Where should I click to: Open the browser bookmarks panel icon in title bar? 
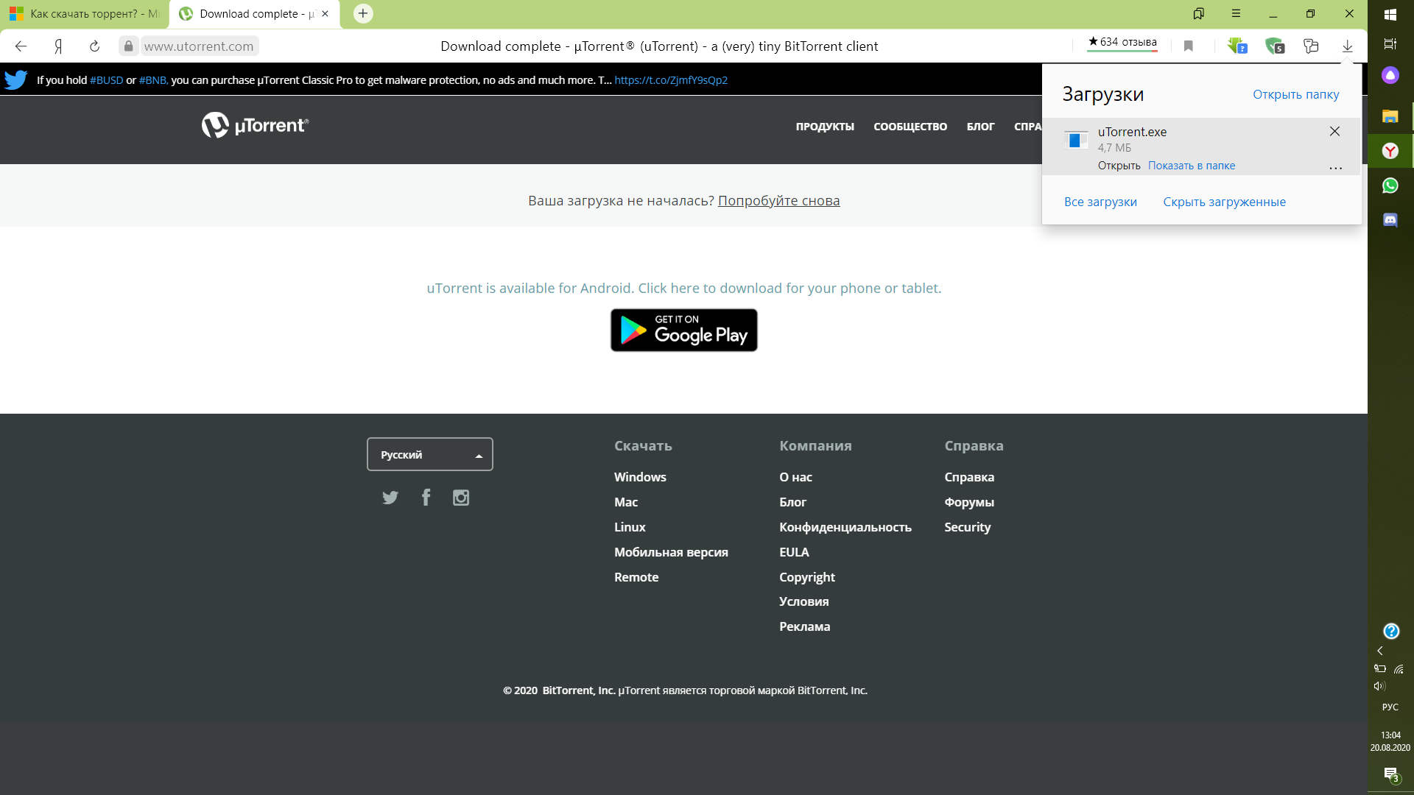[x=1198, y=13]
